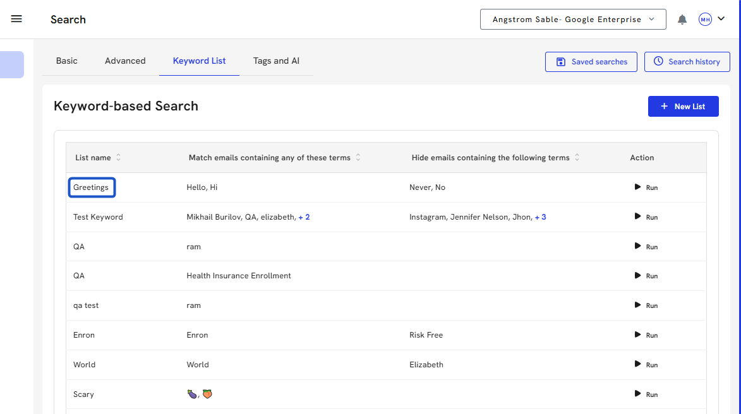The width and height of the screenshot is (741, 414).
Task: View Search history
Action: click(x=687, y=62)
